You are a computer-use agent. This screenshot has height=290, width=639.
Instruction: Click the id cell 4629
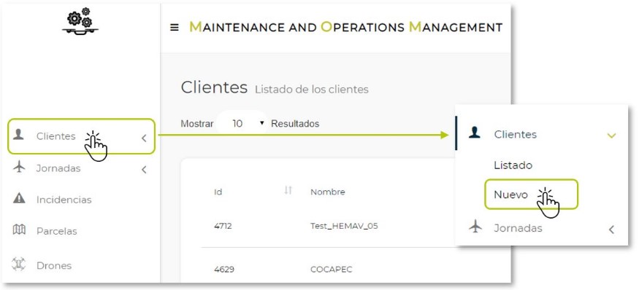224,270
